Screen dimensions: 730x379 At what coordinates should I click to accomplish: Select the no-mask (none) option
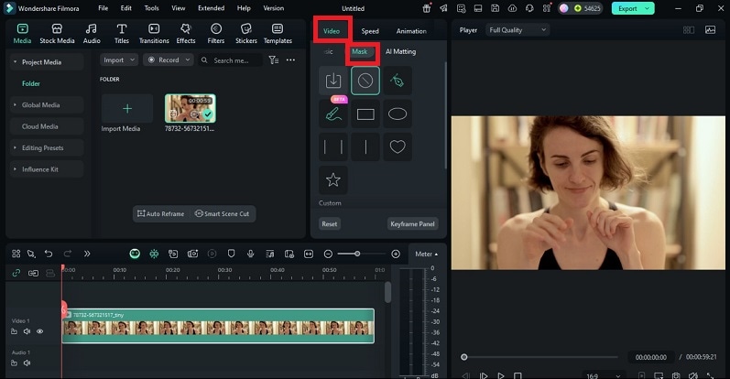[365, 81]
